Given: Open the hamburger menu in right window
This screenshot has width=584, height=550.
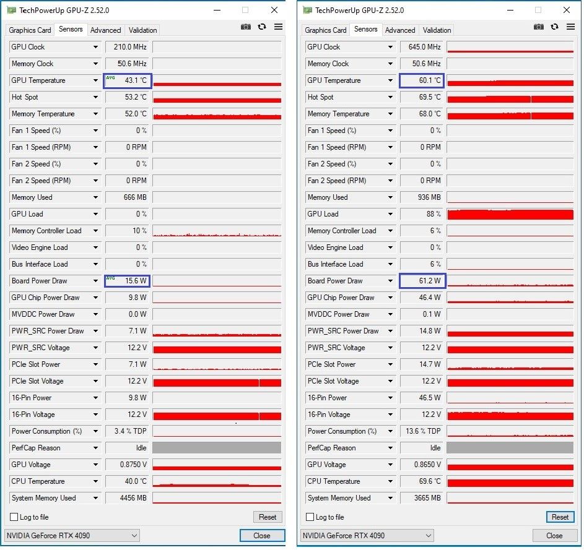Looking at the screenshot, I should (x=571, y=27).
